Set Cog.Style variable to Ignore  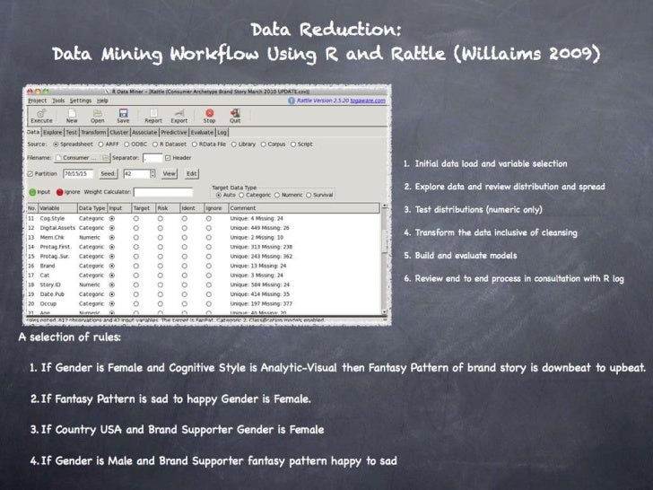click(x=209, y=218)
